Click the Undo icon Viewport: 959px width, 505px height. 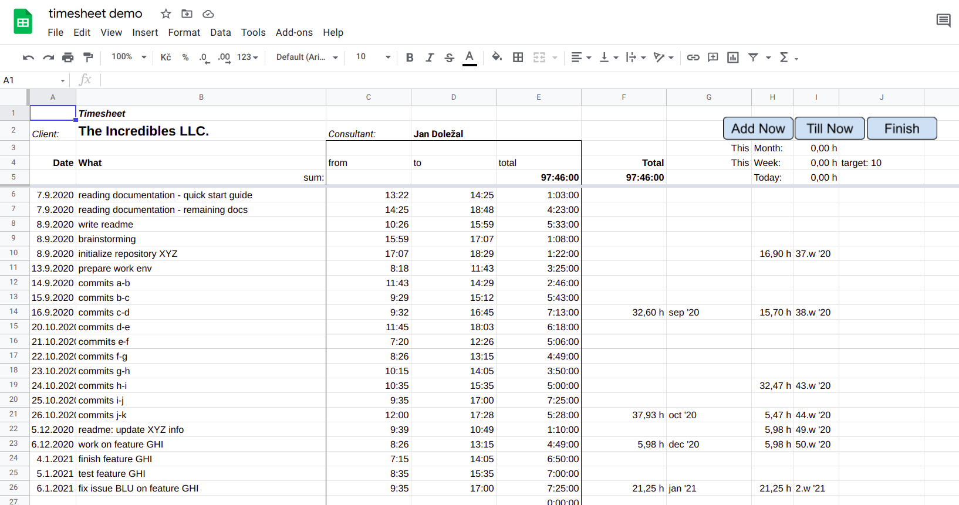click(28, 57)
